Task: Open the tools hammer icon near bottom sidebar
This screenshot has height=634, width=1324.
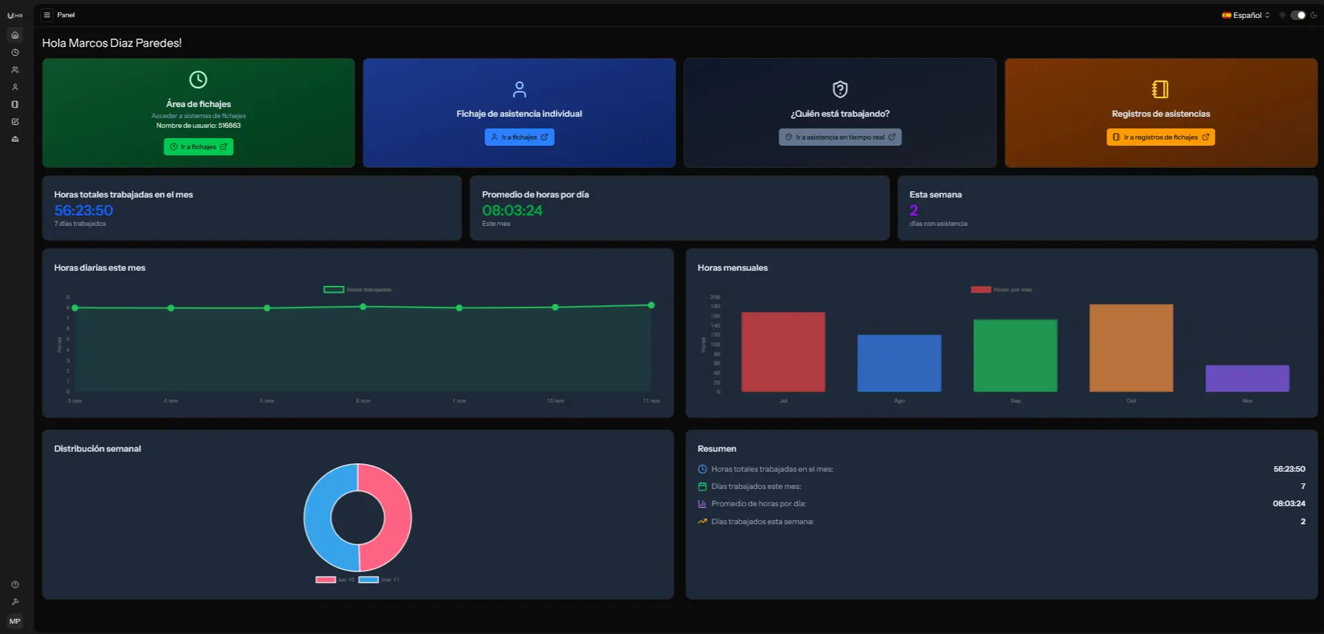Action: [x=14, y=602]
